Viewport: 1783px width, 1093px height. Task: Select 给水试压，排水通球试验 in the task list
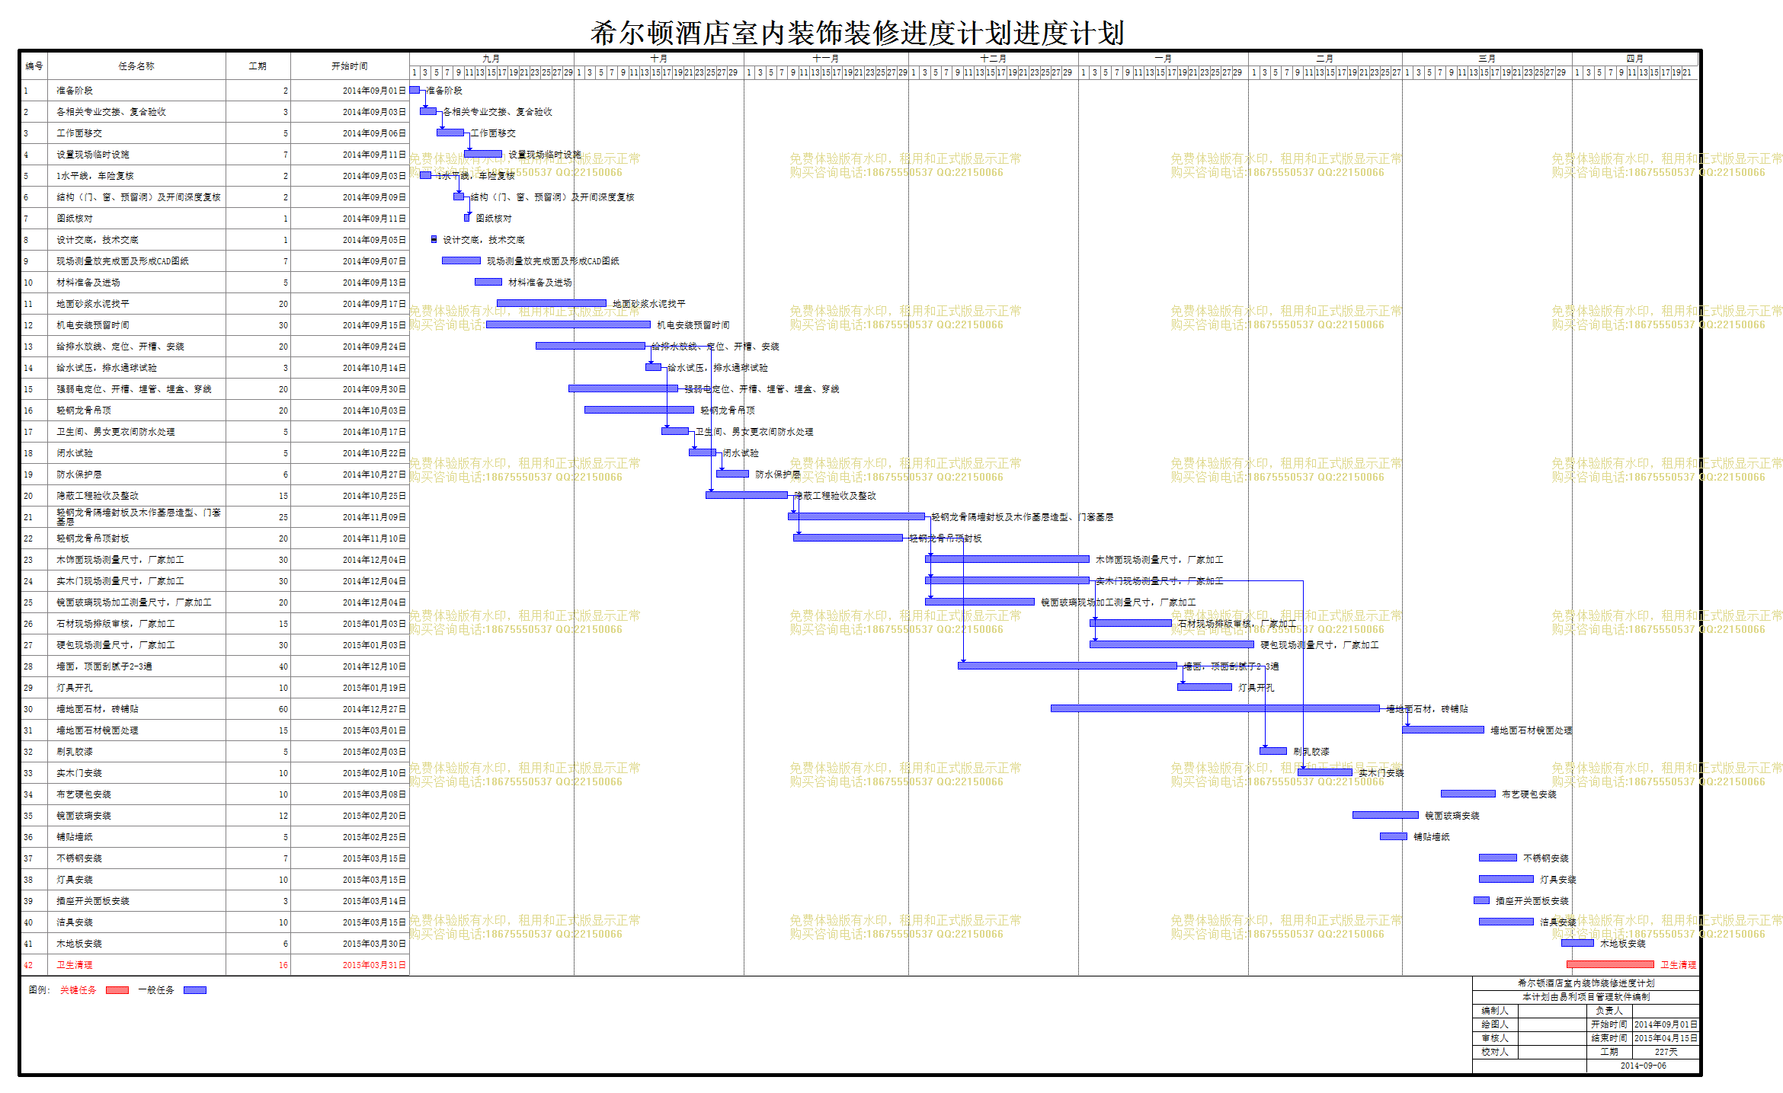click(107, 368)
